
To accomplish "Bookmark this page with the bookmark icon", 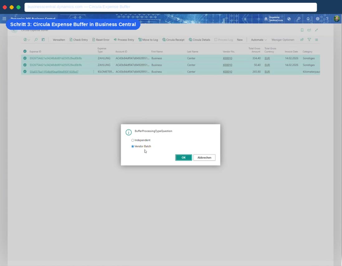I will coord(302,30).
